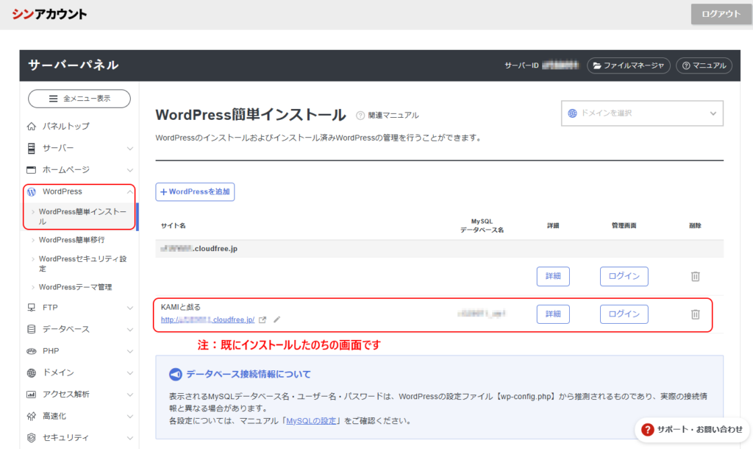Open the KAMIと戯る cloudfree.jp URL link
The image size is (753, 449).
point(207,319)
